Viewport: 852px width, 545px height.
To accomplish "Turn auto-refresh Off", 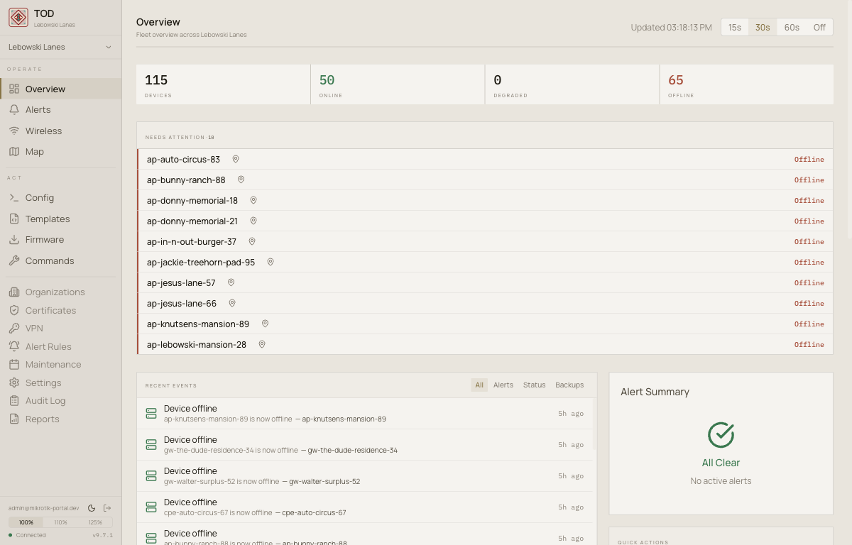I will pyautogui.click(x=819, y=28).
